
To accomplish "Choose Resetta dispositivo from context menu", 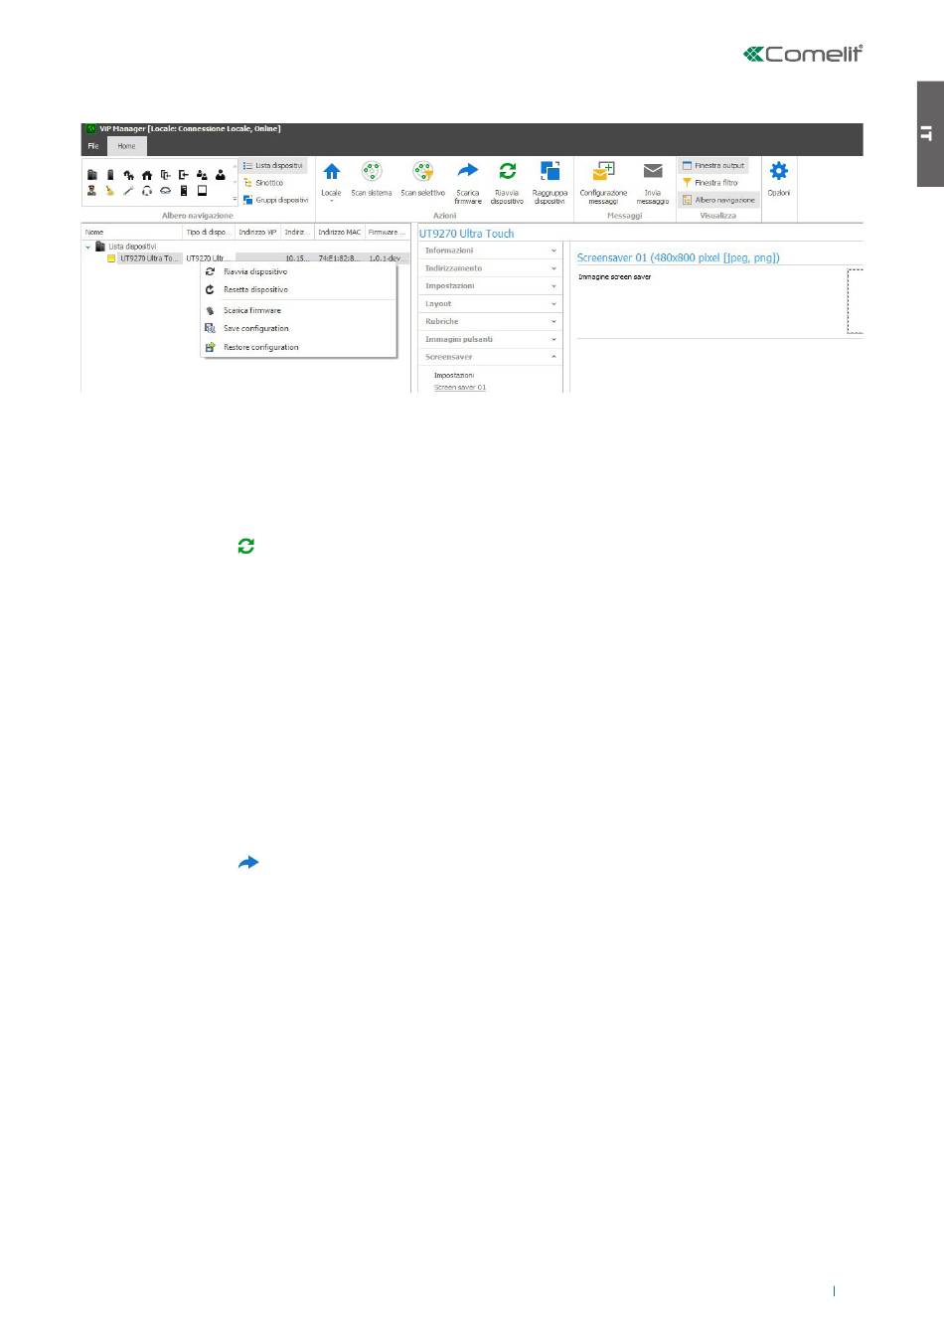I will coord(299,289).
